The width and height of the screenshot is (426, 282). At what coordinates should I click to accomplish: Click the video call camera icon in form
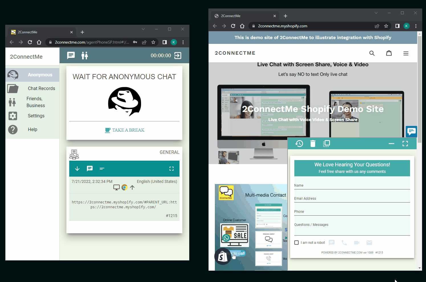point(357,243)
